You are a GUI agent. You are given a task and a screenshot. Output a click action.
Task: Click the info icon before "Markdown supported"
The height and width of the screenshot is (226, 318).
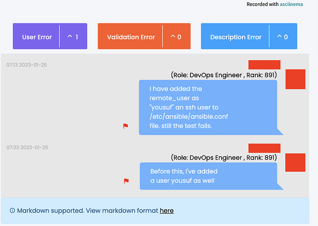12,211
